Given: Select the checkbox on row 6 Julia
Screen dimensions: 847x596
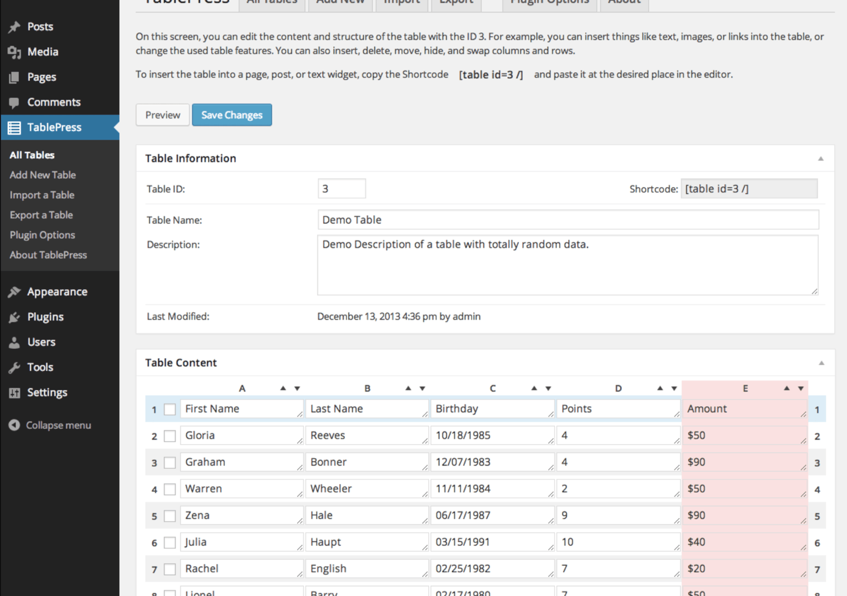Looking at the screenshot, I should pos(169,543).
